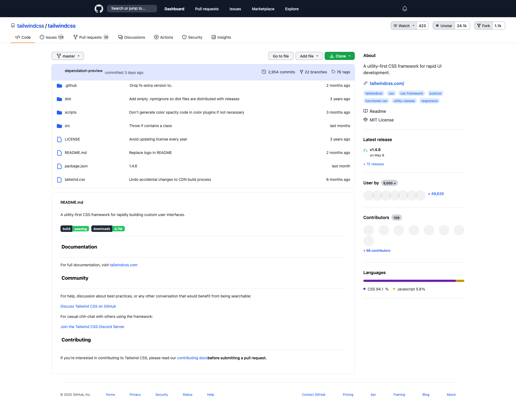Open the master branch selector
This screenshot has height=417, width=516.
pyautogui.click(x=68, y=56)
